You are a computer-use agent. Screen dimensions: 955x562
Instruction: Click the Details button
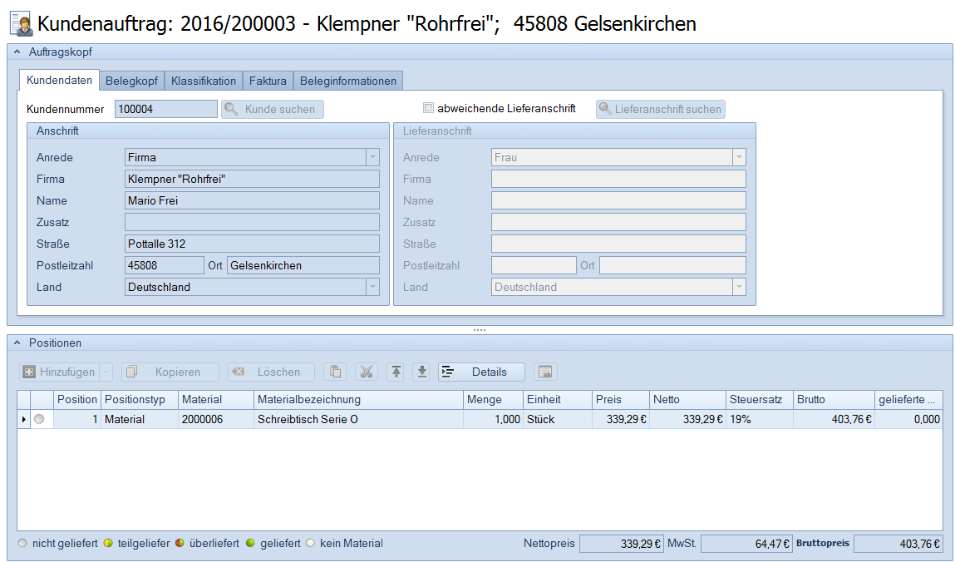tap(482, 372)
